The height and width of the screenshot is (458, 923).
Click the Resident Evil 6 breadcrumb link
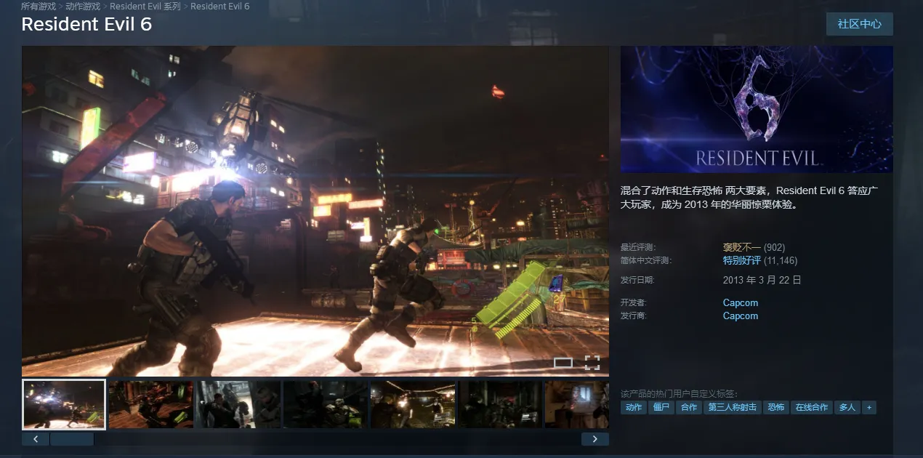(219, 7)
